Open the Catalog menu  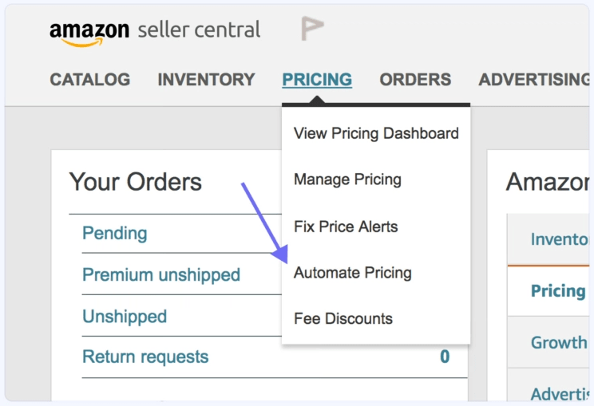[x=89, y=80]
